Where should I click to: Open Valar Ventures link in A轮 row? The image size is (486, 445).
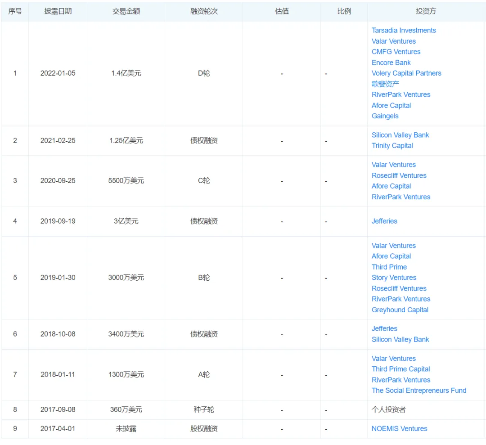[394, 358]
